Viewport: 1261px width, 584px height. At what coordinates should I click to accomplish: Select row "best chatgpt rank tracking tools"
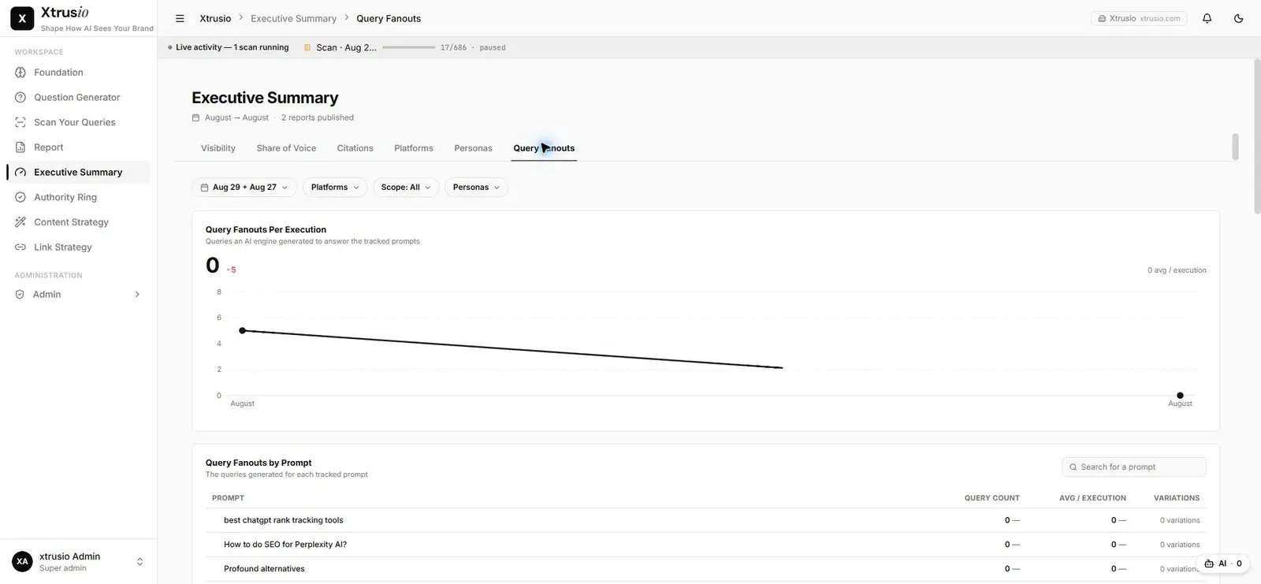click(x=705, y=520)
